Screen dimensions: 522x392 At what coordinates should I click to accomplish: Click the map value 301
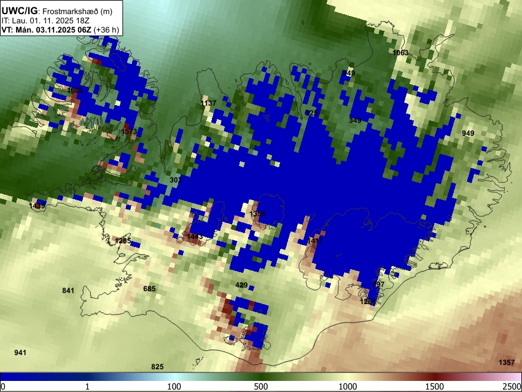click(176, 180)
